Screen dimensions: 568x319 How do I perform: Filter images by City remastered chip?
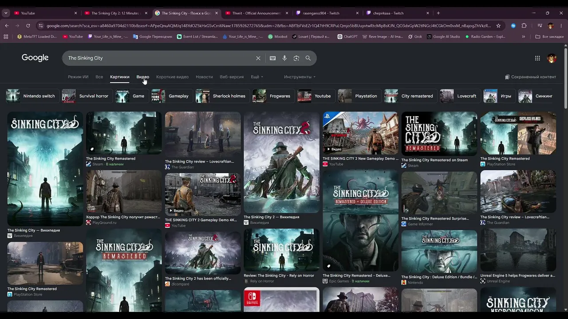tap(410, 96)
